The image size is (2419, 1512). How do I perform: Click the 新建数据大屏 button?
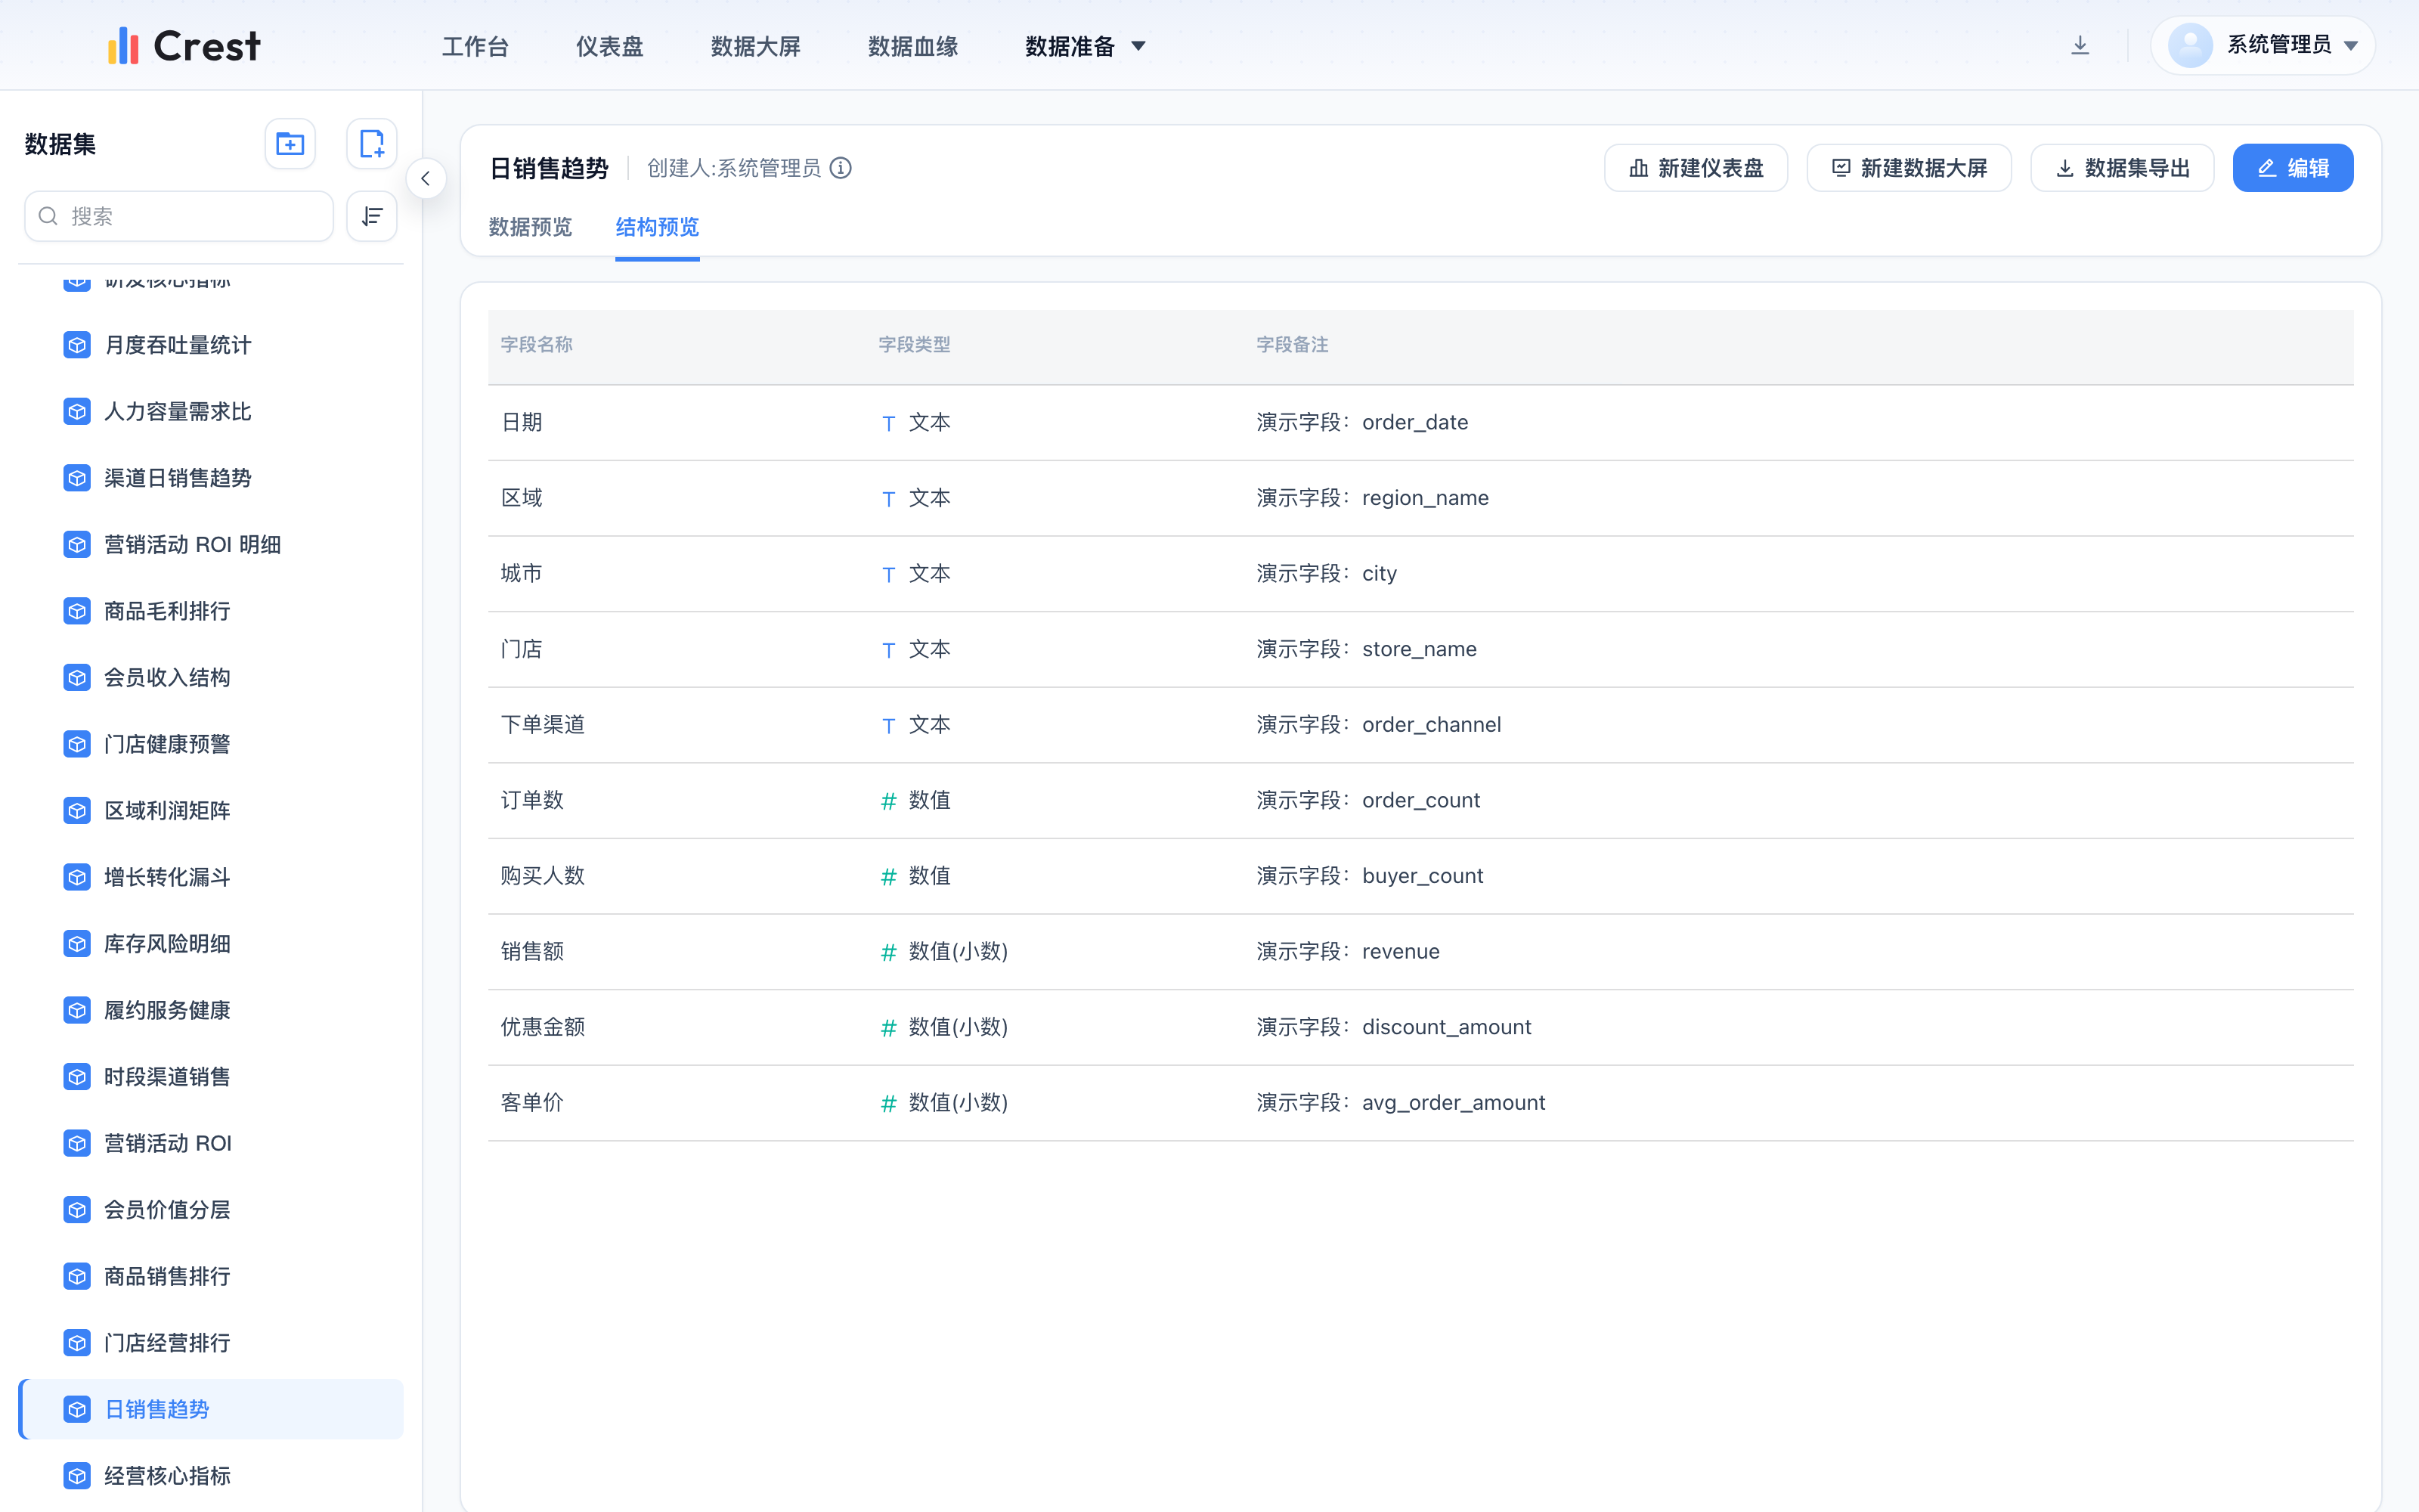[1909, 168]
